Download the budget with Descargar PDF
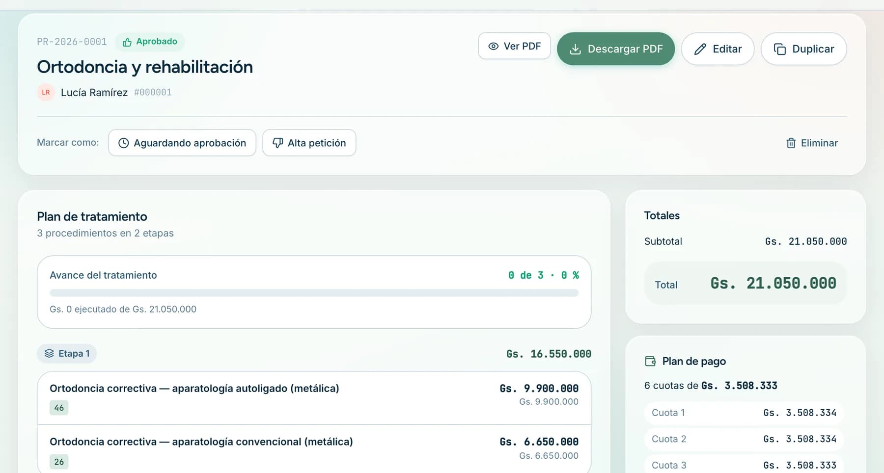The height and width of the screenshot is (473, 884). tap(616, 49)
